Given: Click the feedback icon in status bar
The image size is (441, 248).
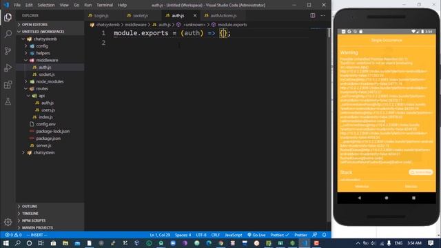Looking at the screenshot, I should click(315, 235).
